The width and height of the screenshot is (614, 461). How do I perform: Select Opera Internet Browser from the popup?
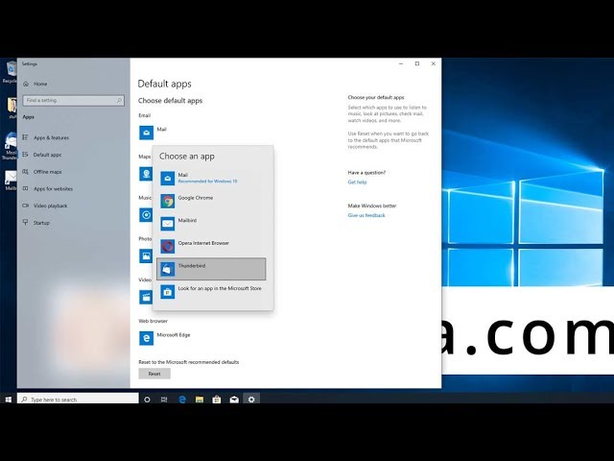211,246
